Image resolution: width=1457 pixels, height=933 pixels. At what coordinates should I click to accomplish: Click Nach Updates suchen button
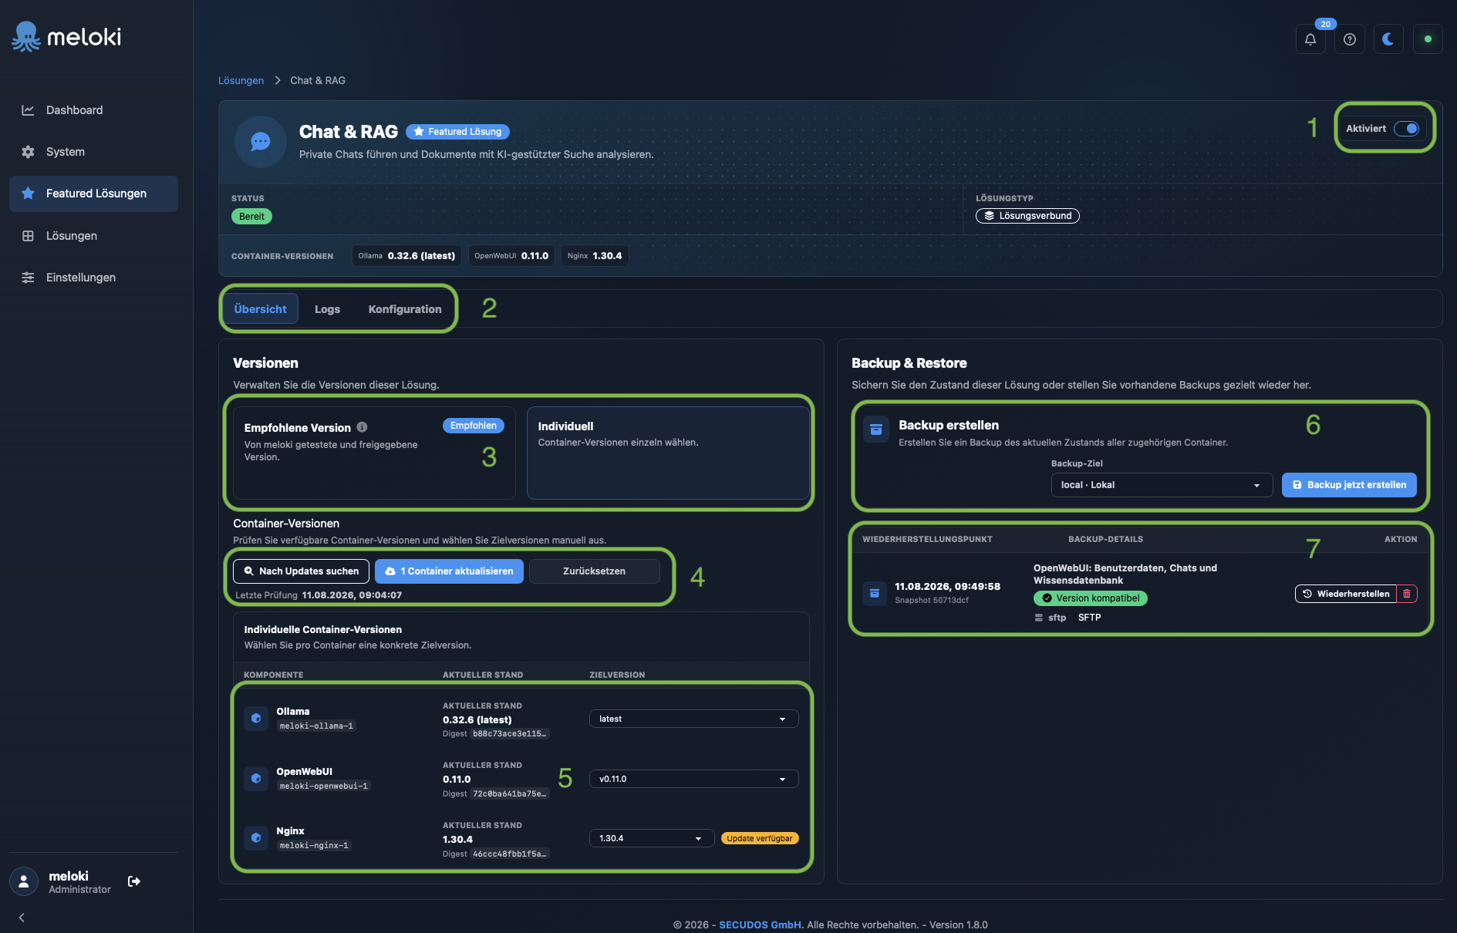click(x=301, y=571)
